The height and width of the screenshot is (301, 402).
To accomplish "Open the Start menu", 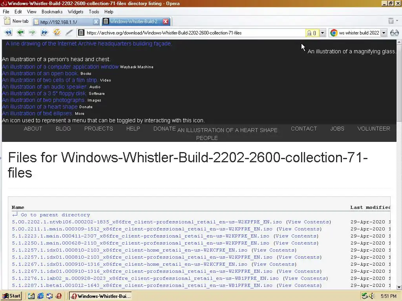I will [x=11, y=296].
